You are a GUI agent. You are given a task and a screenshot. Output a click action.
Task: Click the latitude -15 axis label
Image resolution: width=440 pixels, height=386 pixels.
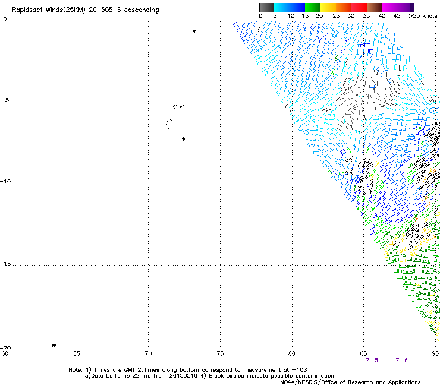pyautogui.click(x=5, y=264)
